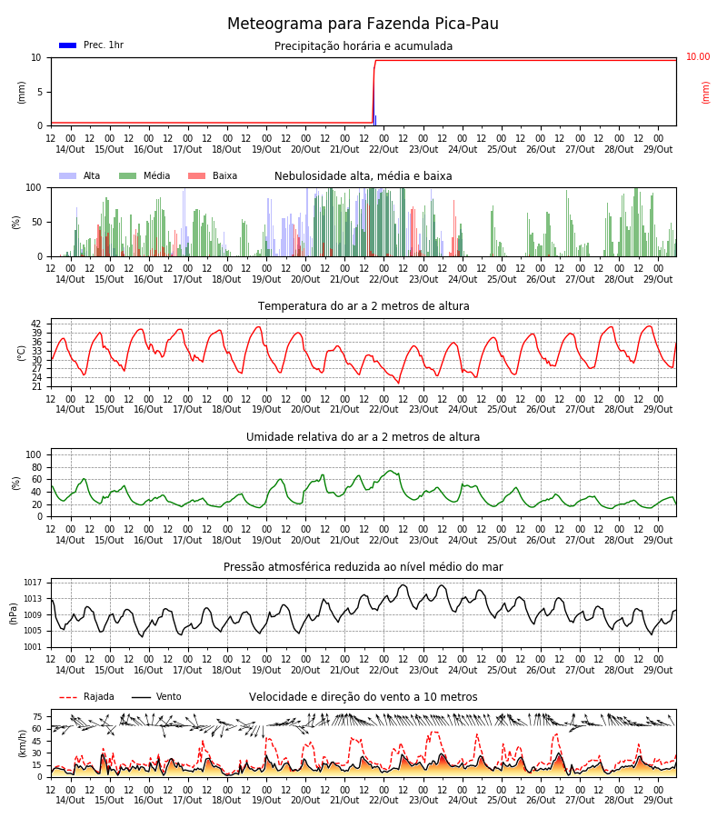Click the 25/Out label under the humidity chart

point(502,540)
